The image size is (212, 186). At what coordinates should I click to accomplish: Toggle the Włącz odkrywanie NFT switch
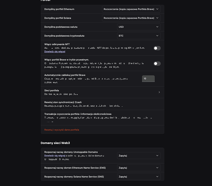point(157,48)
